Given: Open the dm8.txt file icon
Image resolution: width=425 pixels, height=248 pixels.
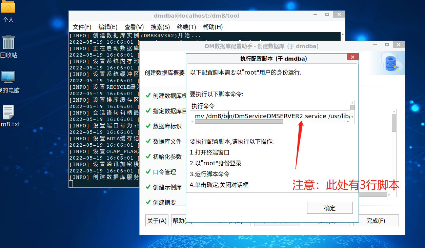Looking at the screenshot, I should click(9, 116).
